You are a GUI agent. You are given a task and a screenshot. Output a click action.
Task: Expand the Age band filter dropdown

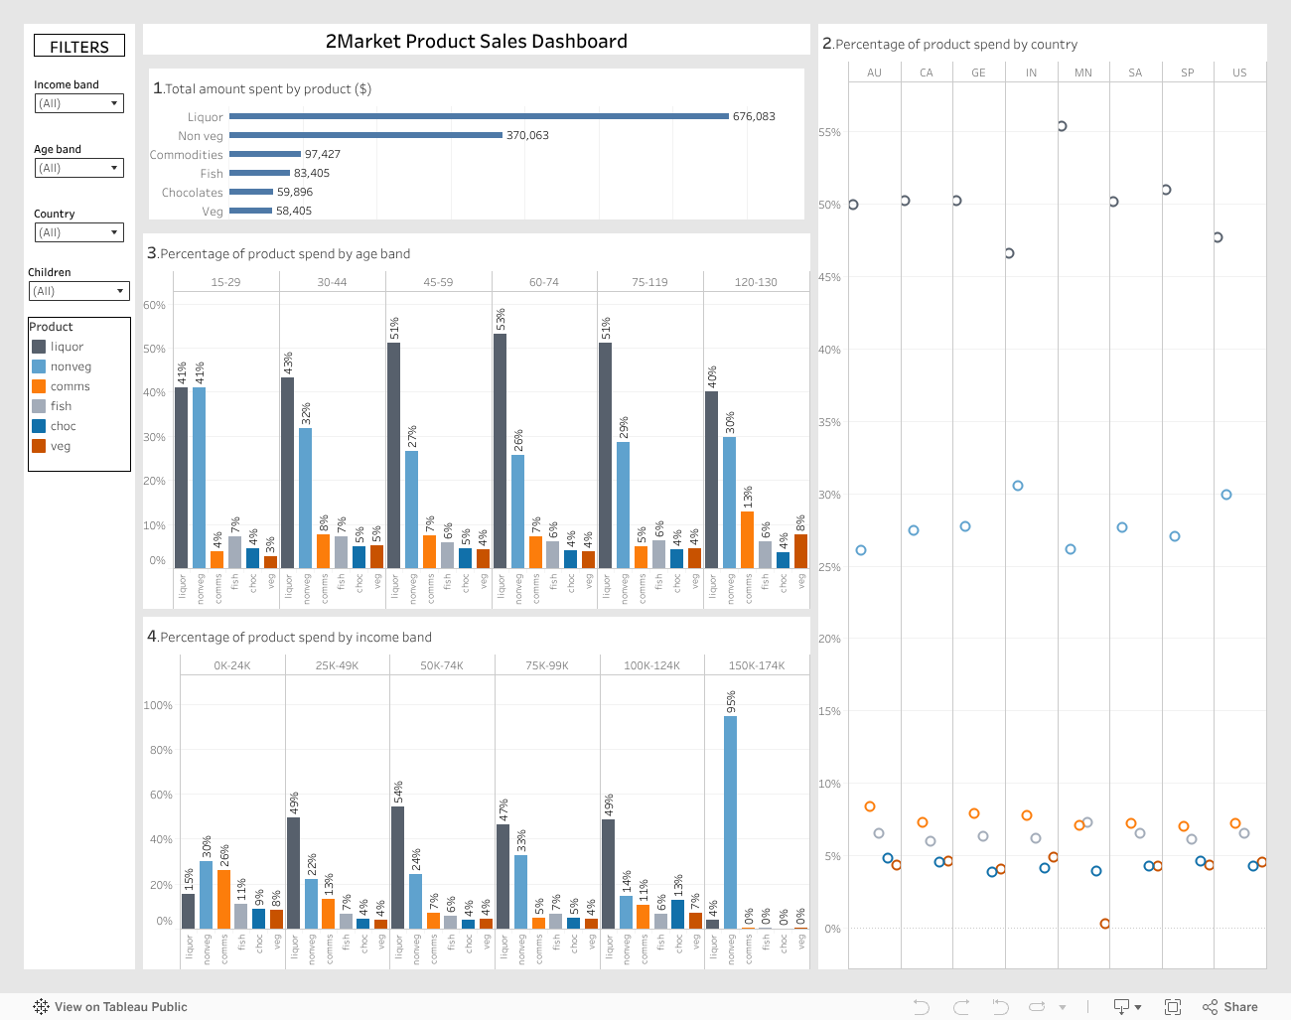tap(79, 168)
